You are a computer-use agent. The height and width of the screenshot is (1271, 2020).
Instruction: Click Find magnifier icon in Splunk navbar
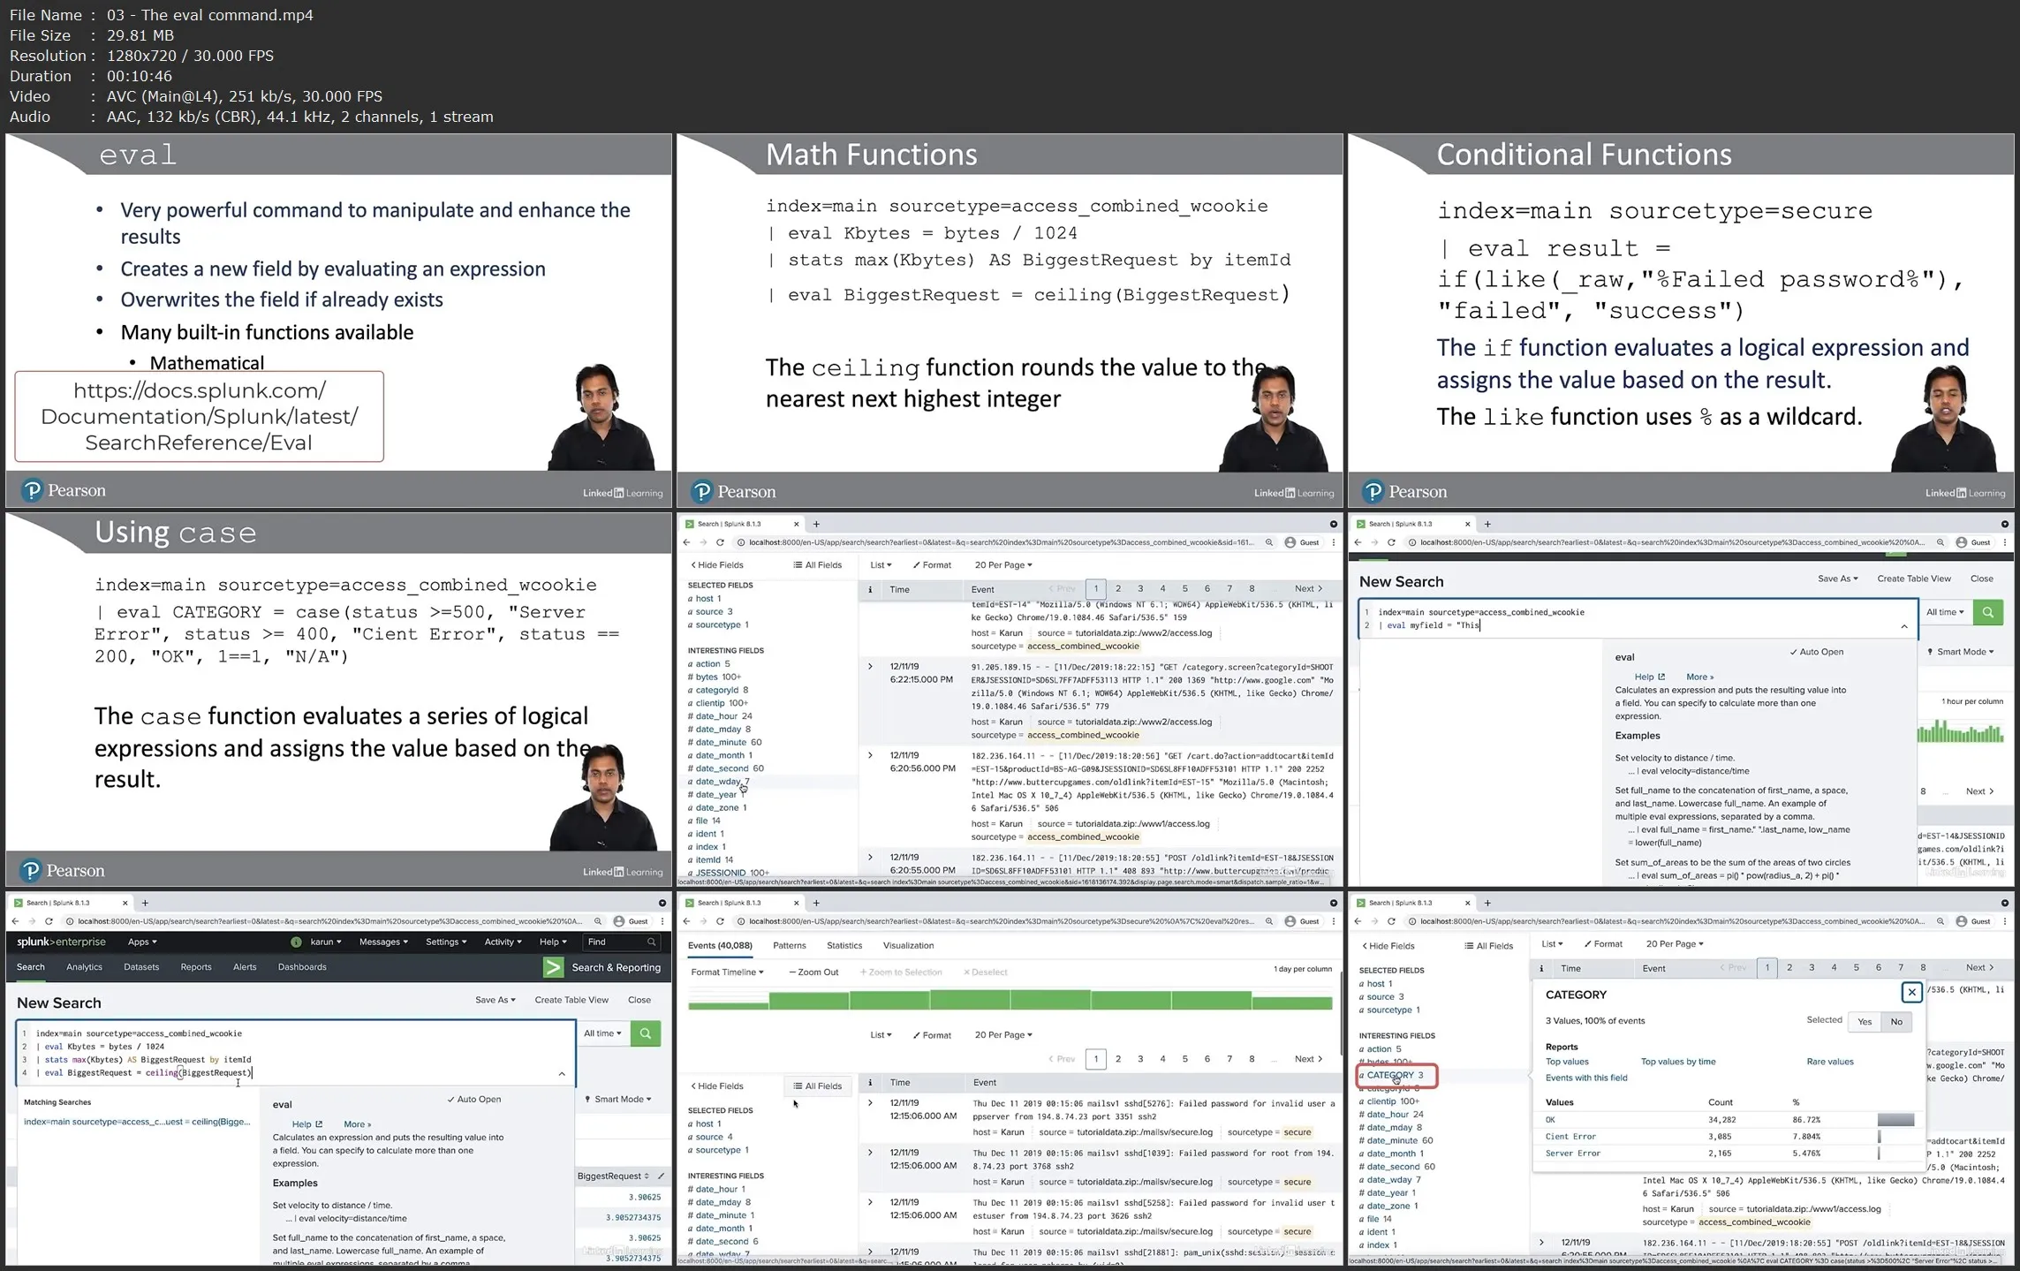[x=651, y=942]
